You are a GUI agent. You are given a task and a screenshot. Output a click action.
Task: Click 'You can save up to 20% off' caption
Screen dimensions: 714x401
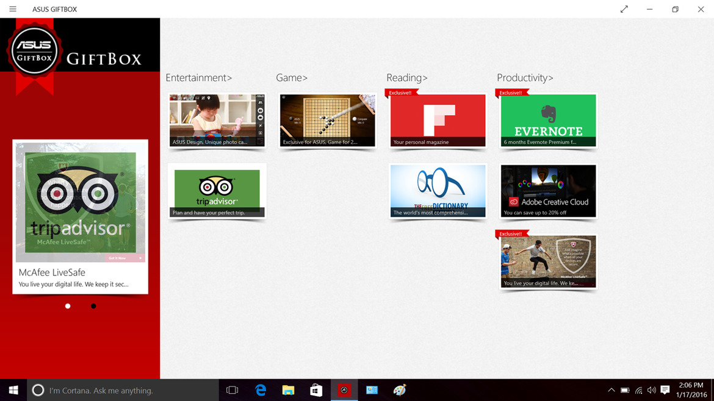[x=535, y=212]
